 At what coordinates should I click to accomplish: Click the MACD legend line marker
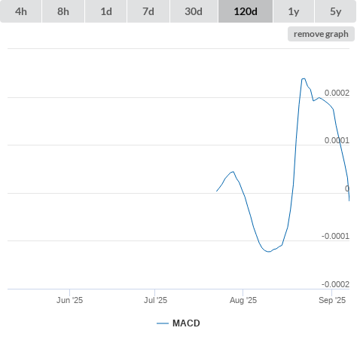(x=163, y=323)
